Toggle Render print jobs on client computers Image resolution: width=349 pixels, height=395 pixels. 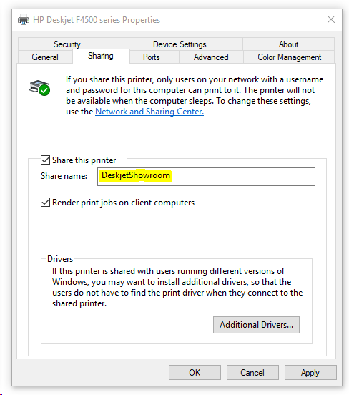click(x=45, y=203)
